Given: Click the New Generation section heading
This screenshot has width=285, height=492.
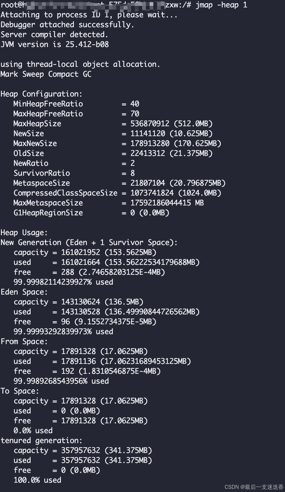Looking at the screenshot, I should [x=89, y=243].
